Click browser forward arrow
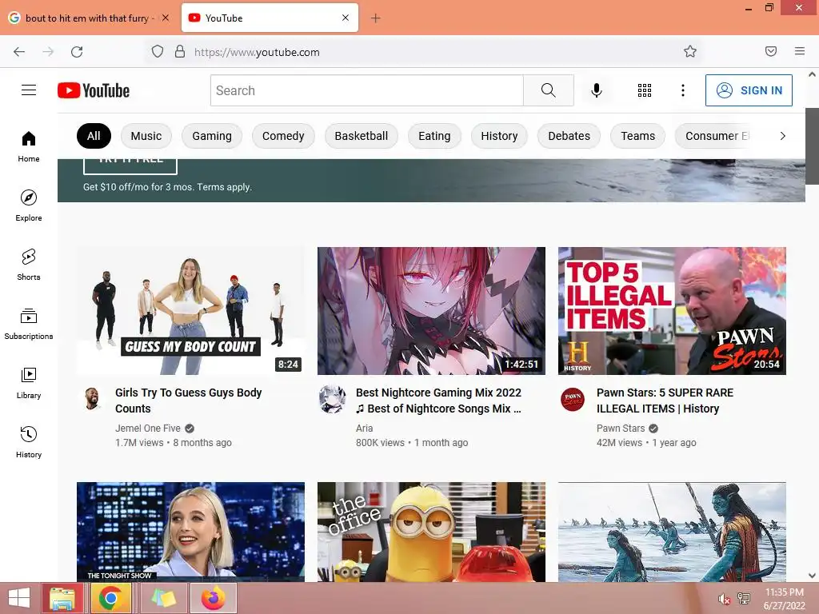The height and width of the screenshot is (614, 819). [48, 52]
